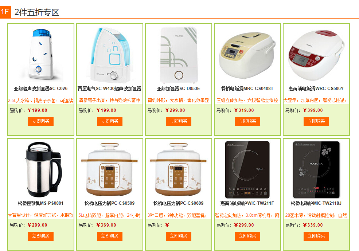This screenshot has width=359, height=251.
Task: Click 立即购买 under 松桥电压力锅PC-CS0509
Action: (110, 236)
